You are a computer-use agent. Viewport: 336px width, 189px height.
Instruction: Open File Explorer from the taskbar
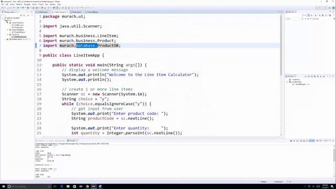point(68,186)
